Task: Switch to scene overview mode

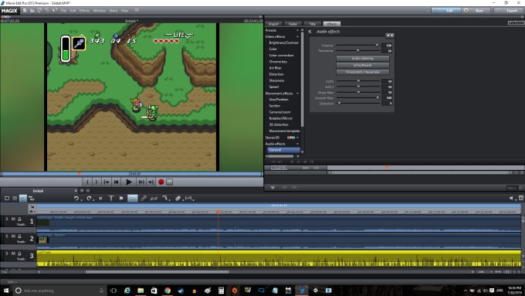Action: [x=15, y=199]
